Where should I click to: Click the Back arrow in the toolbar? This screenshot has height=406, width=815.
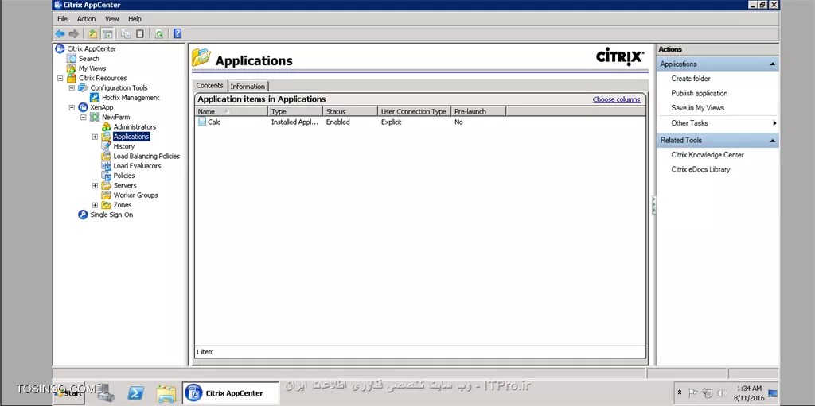[x=60, y=33]
